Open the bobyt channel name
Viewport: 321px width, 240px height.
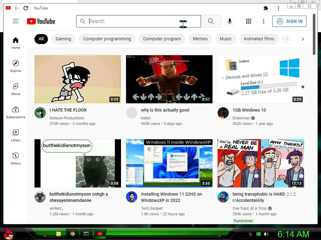point(146,118)
